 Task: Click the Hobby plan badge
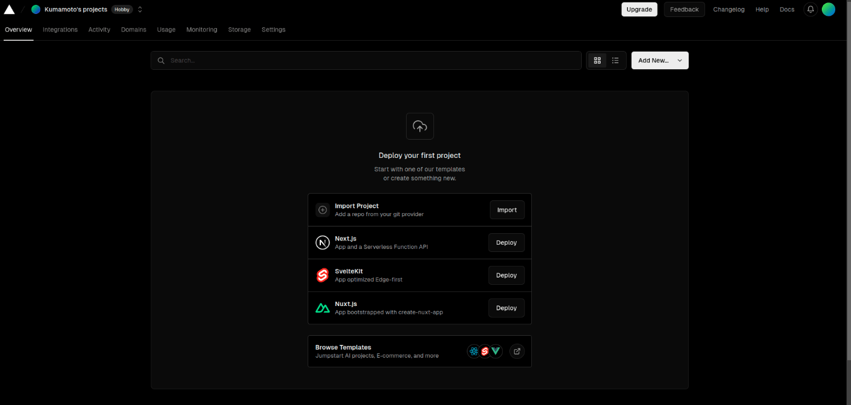122,9
